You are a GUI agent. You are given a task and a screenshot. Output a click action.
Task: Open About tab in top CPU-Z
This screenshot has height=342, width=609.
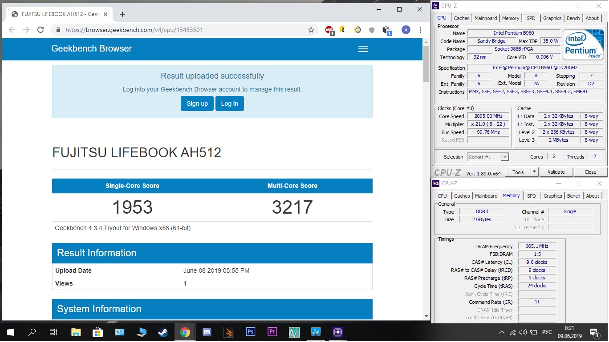592,18
